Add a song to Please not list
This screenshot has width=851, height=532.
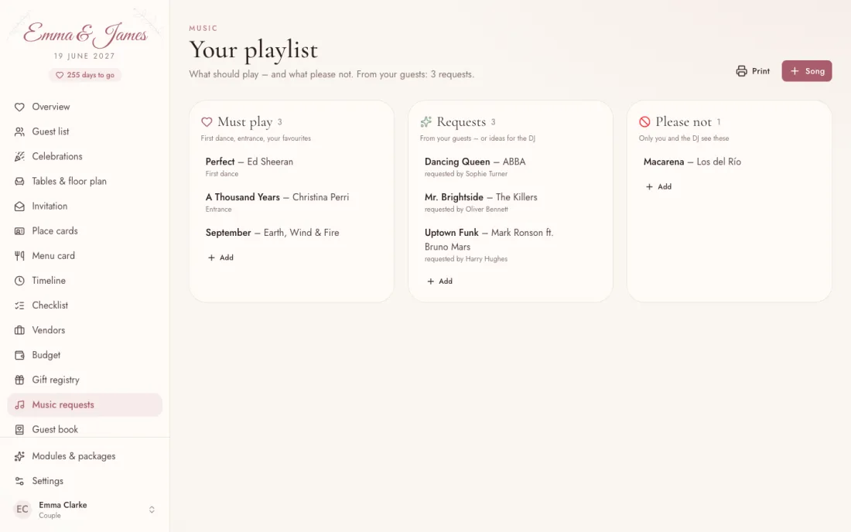(x=658, y=186)
